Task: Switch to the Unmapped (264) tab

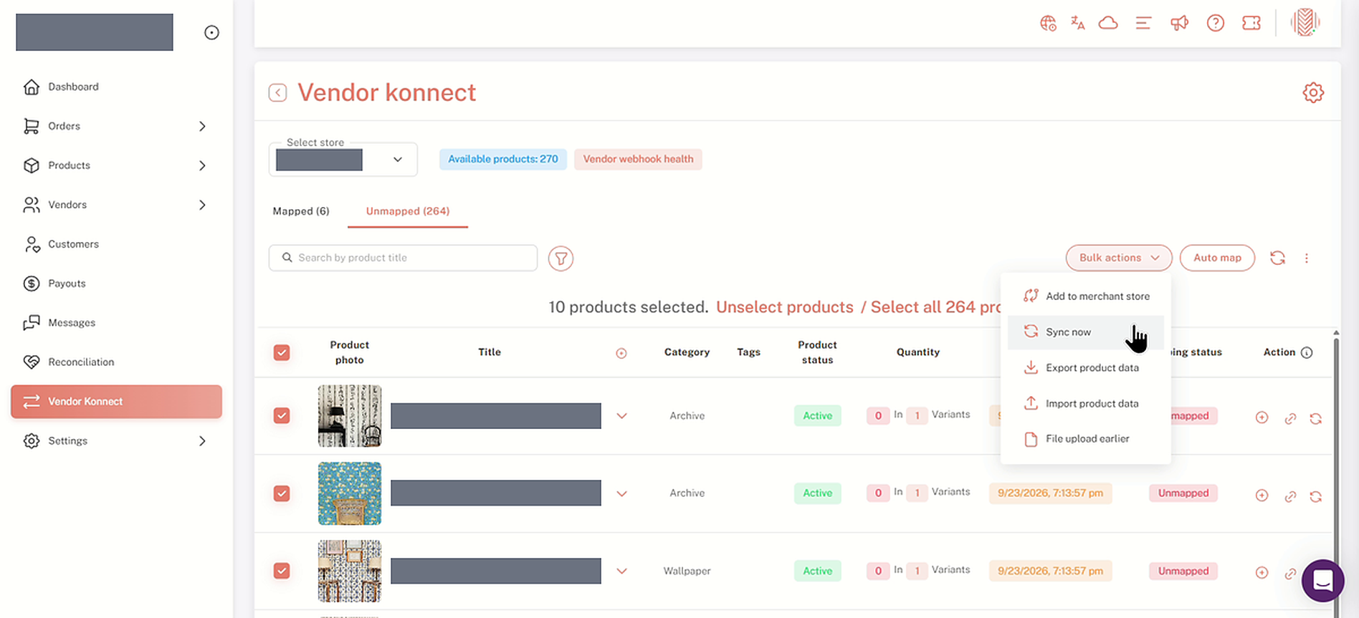Action: click(408, 211)
